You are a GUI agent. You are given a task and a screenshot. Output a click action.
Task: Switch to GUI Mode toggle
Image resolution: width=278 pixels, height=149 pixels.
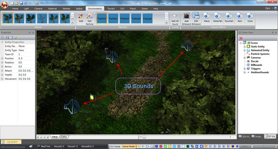coord(115,147)
